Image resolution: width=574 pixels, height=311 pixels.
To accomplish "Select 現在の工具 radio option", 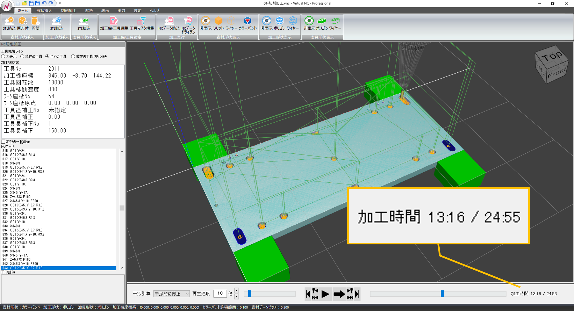I will 22,57.
